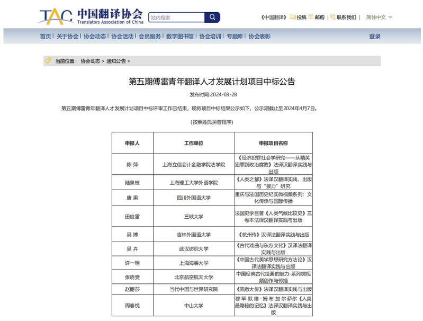Select 协会活动 in the navigation bar

pos(122,37)
